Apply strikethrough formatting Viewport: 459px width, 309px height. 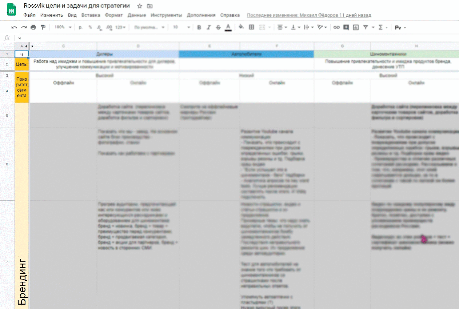[x=218, y=27]
